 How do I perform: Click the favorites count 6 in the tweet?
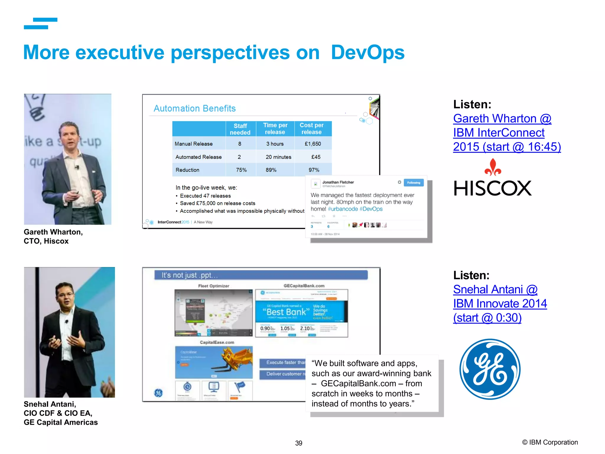tap(328, 227)
